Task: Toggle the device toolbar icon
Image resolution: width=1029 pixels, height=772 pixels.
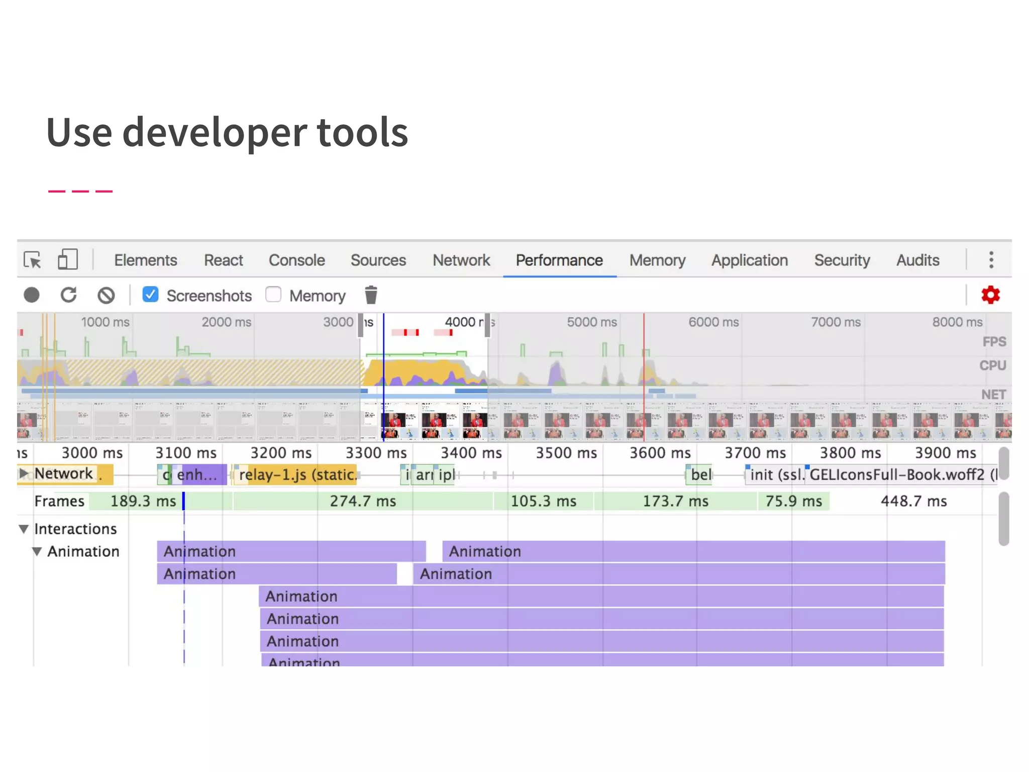Action: click(x=67, y=260)
